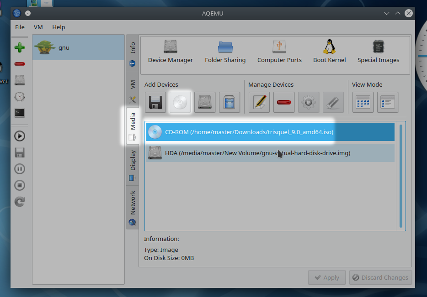
Task: Close the AQEMU window
Action: (x=408, y=13)
